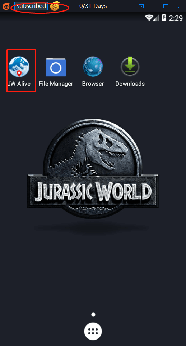Viewport: 186px width, 346px height.
Task: Click the Subscribed status label
Action: 31,6
